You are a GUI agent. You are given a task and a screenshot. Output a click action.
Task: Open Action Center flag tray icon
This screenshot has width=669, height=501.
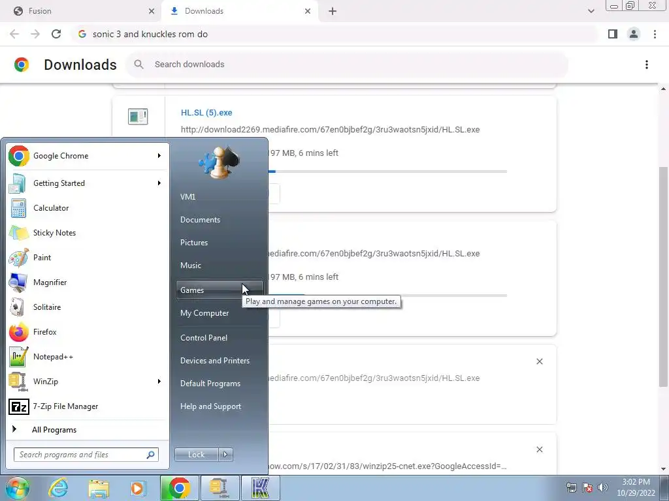point(587,487)
